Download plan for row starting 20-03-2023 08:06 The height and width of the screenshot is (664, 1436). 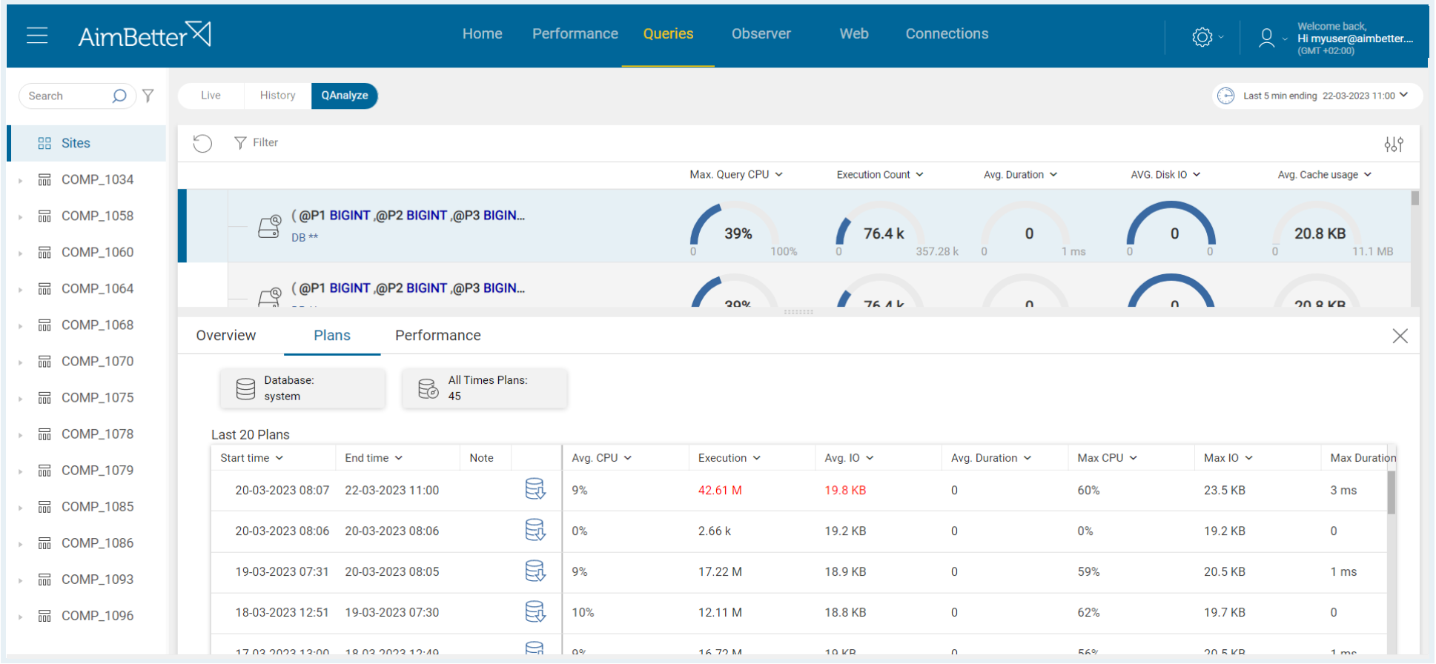click(x=535, y=530)
